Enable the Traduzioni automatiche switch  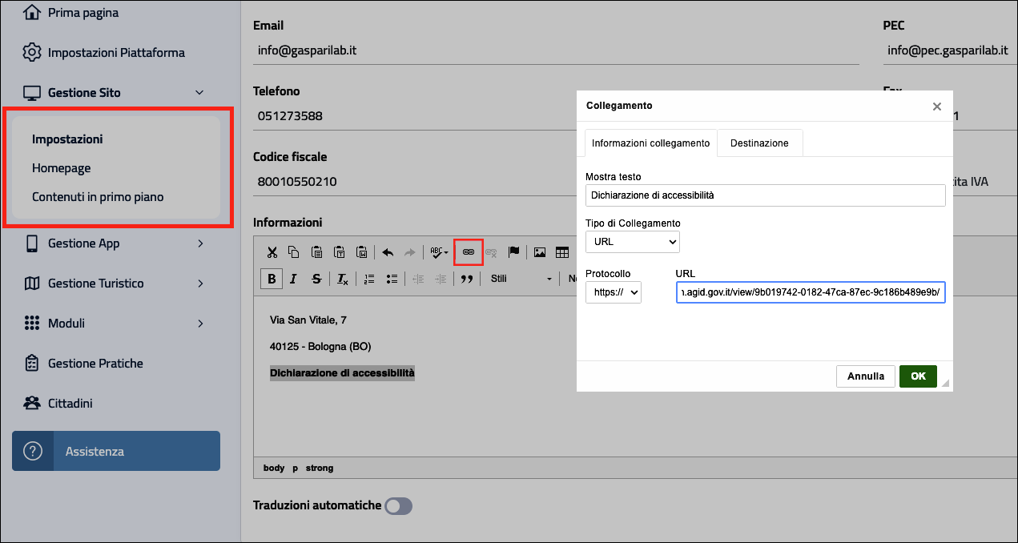[x=398, y=505]
